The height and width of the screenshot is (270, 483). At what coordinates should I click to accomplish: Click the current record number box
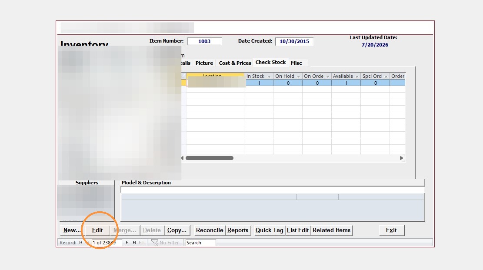click(106, 243)
